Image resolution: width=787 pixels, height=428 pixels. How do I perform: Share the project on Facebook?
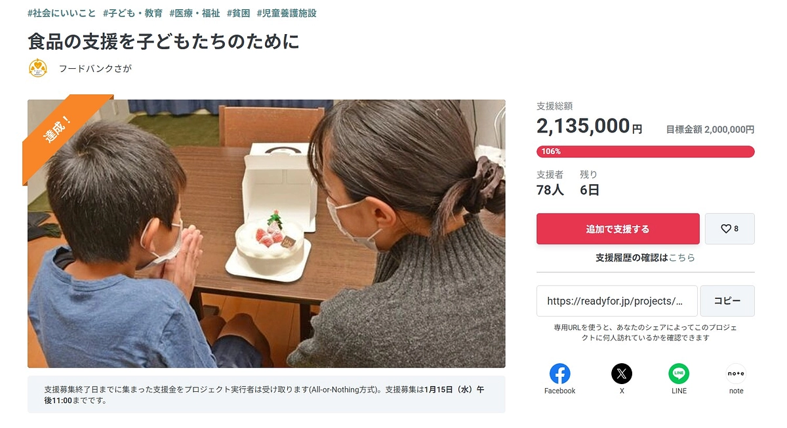pos(559,374)
